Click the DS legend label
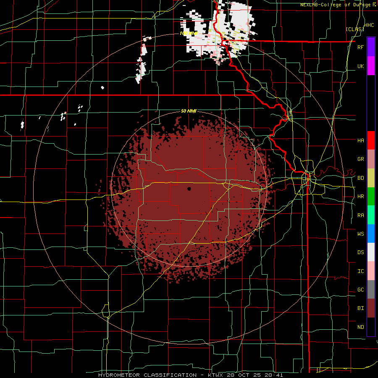This screenshot has height=378, width=378. tap(360, 252)
